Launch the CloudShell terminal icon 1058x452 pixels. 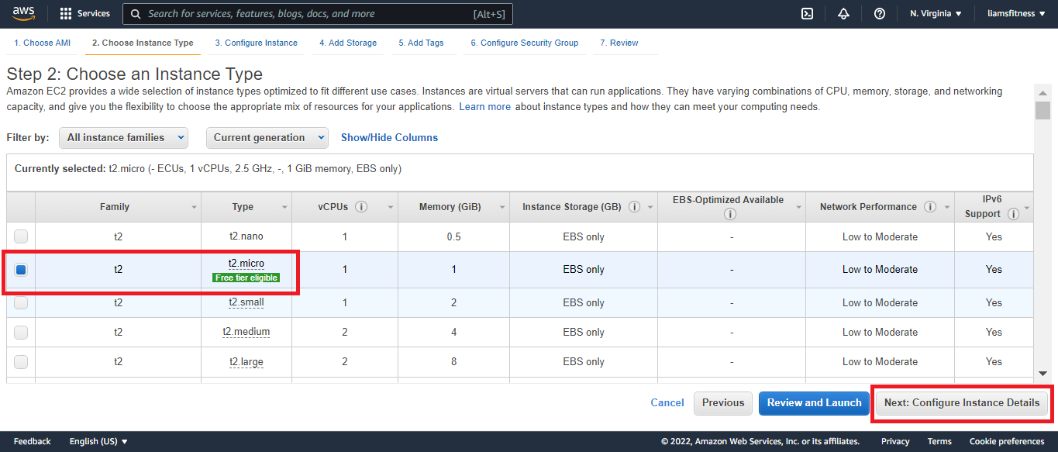click(x=807, y=14)
